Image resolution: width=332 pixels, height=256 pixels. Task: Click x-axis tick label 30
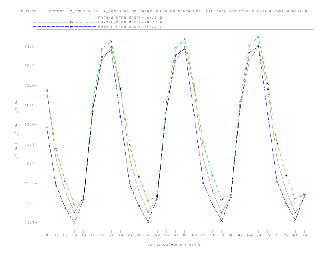coord(139,235)
